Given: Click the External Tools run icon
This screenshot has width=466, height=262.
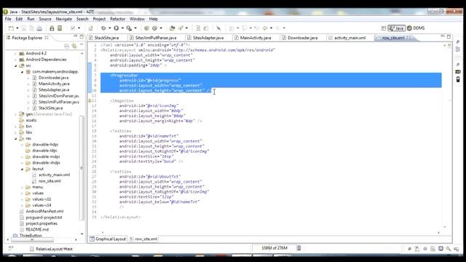Looking at the screenshot, I should click(x=129, y=28).
